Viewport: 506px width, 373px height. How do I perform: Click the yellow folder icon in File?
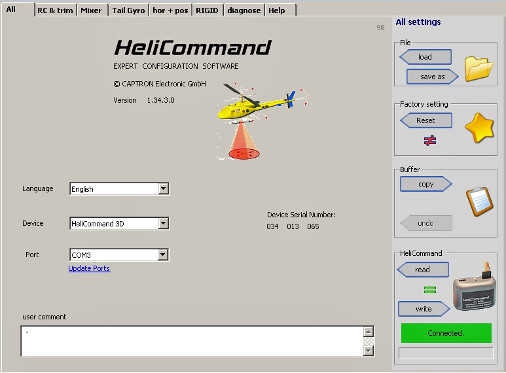coord(479,68)
